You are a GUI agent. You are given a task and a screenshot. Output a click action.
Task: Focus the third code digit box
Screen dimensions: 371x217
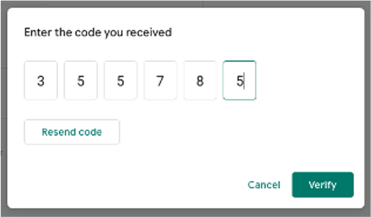point(121,80)
